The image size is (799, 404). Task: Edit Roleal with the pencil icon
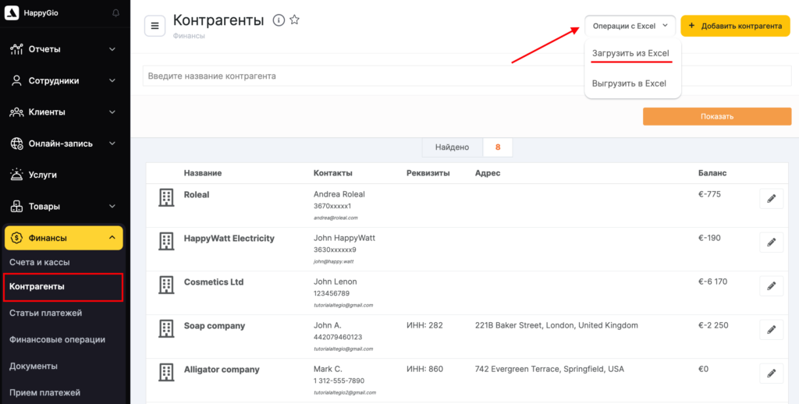coord(771,199)
